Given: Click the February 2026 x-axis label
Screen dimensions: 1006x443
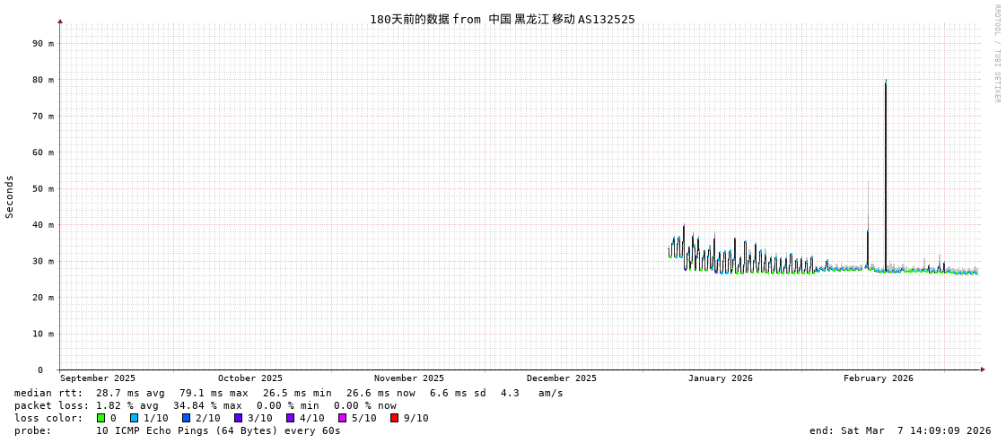Looking at the screenshot, I should (x=878, y=378).
